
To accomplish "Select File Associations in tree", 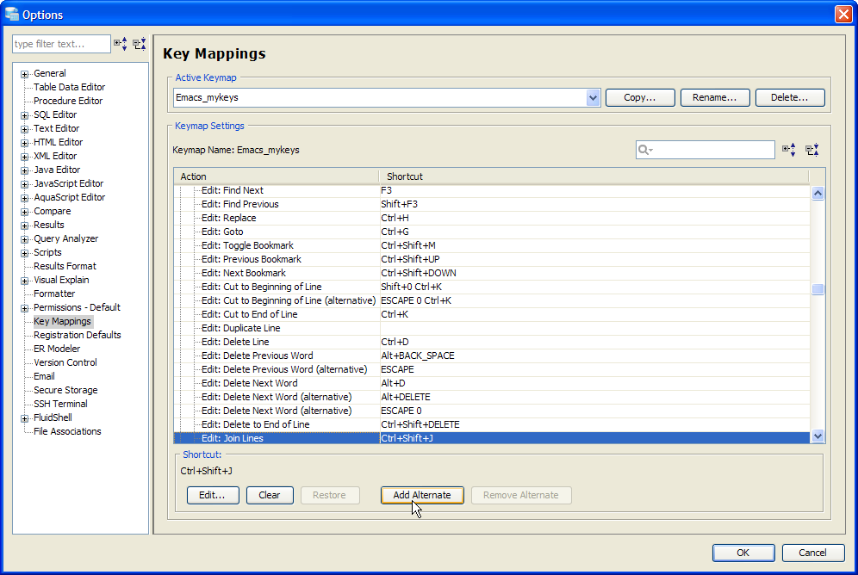I will (67, 431).
